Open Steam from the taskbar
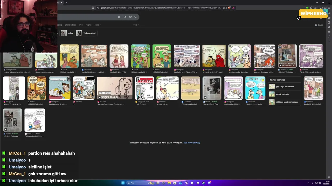This screenshot has width=332, height=186. pos(203,183)
